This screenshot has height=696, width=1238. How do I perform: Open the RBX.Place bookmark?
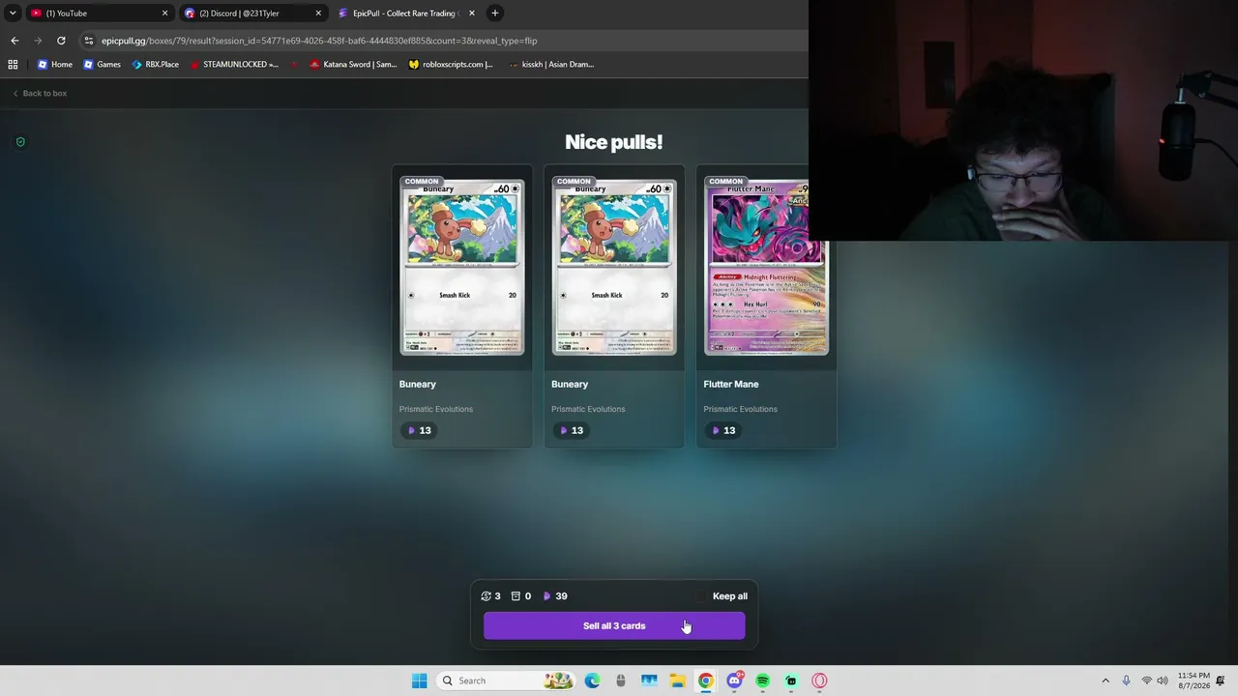point(155,65)
